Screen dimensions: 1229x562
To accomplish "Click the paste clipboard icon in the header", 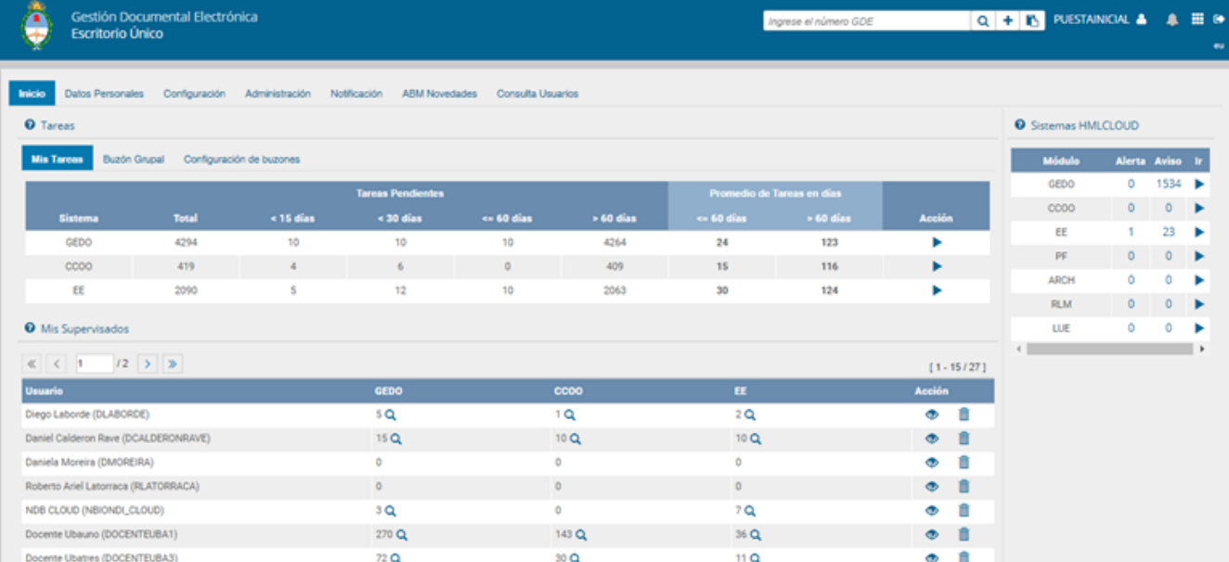I will tap(1031, 20).
